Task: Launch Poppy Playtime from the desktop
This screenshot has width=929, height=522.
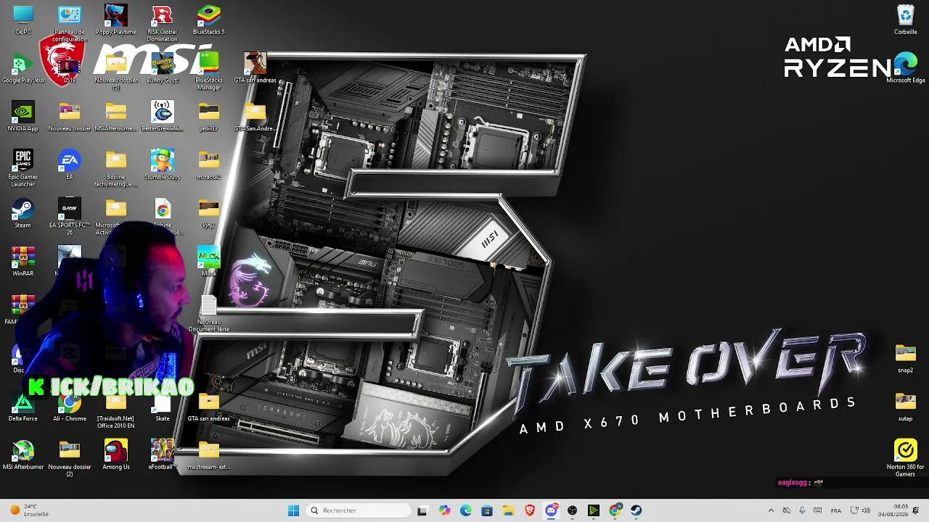Action: [116, 20]
